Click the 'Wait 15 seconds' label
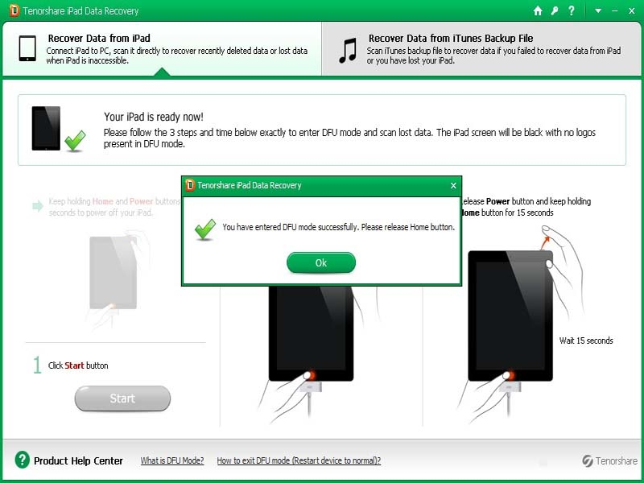The height and width of the screenshot is (483, 644). (x=586, y=341)
